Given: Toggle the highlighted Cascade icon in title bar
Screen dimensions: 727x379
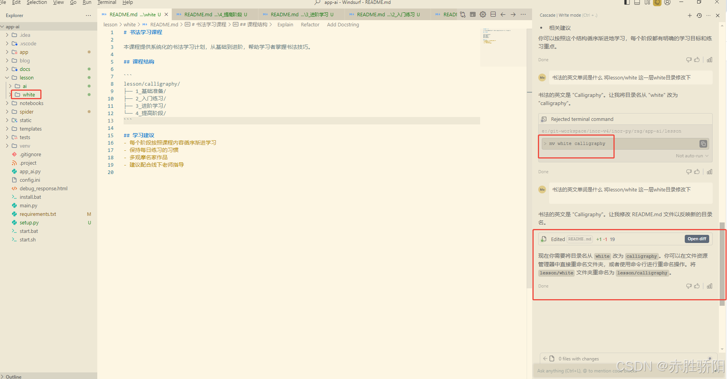Looking at the screenshot, I should pos(657,2).
